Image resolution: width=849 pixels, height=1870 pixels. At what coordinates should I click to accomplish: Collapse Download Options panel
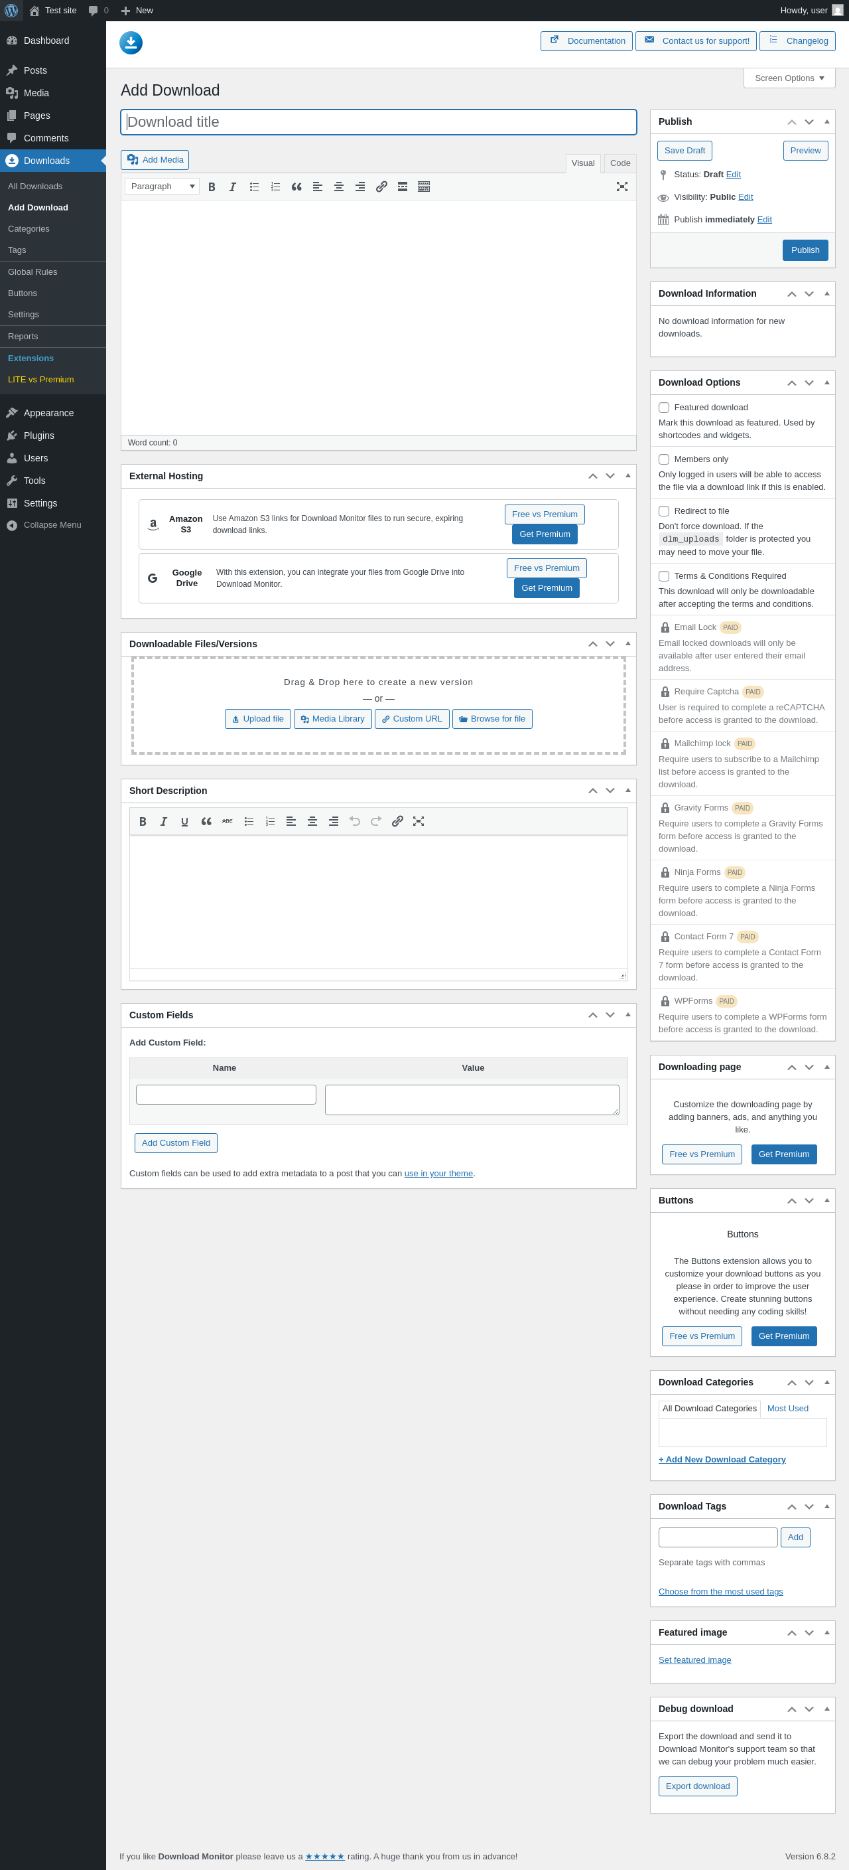[x=826, y=382]
